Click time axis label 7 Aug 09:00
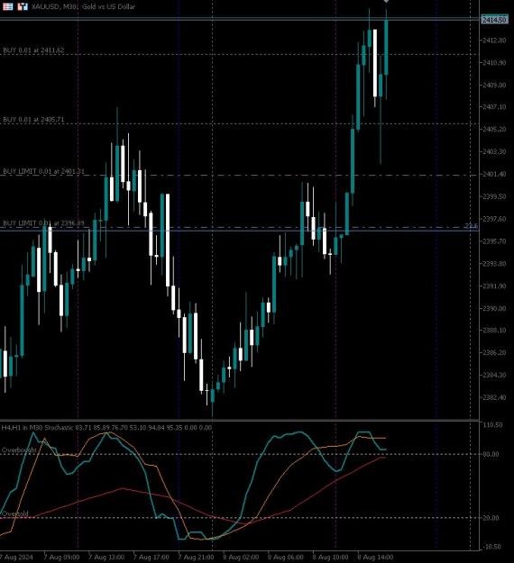The width and height of the screenshot is (514, 563). [x=61, y=558]
